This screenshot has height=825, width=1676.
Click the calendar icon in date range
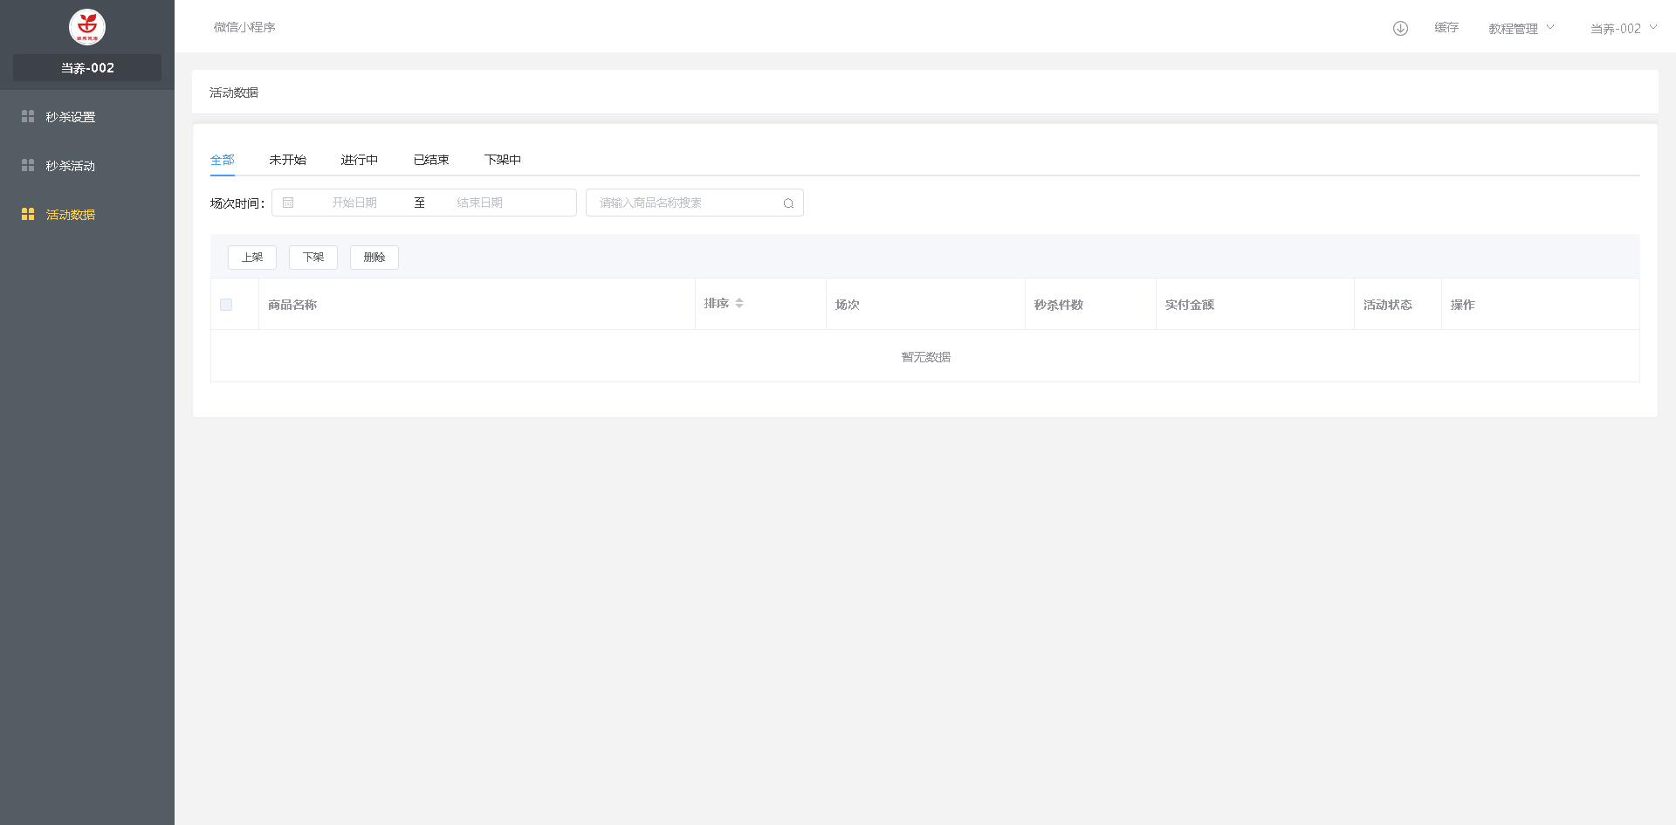coord(288,203)
